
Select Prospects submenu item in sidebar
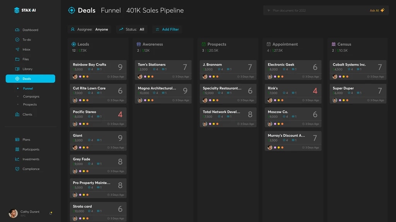click(x=30, y=104)
